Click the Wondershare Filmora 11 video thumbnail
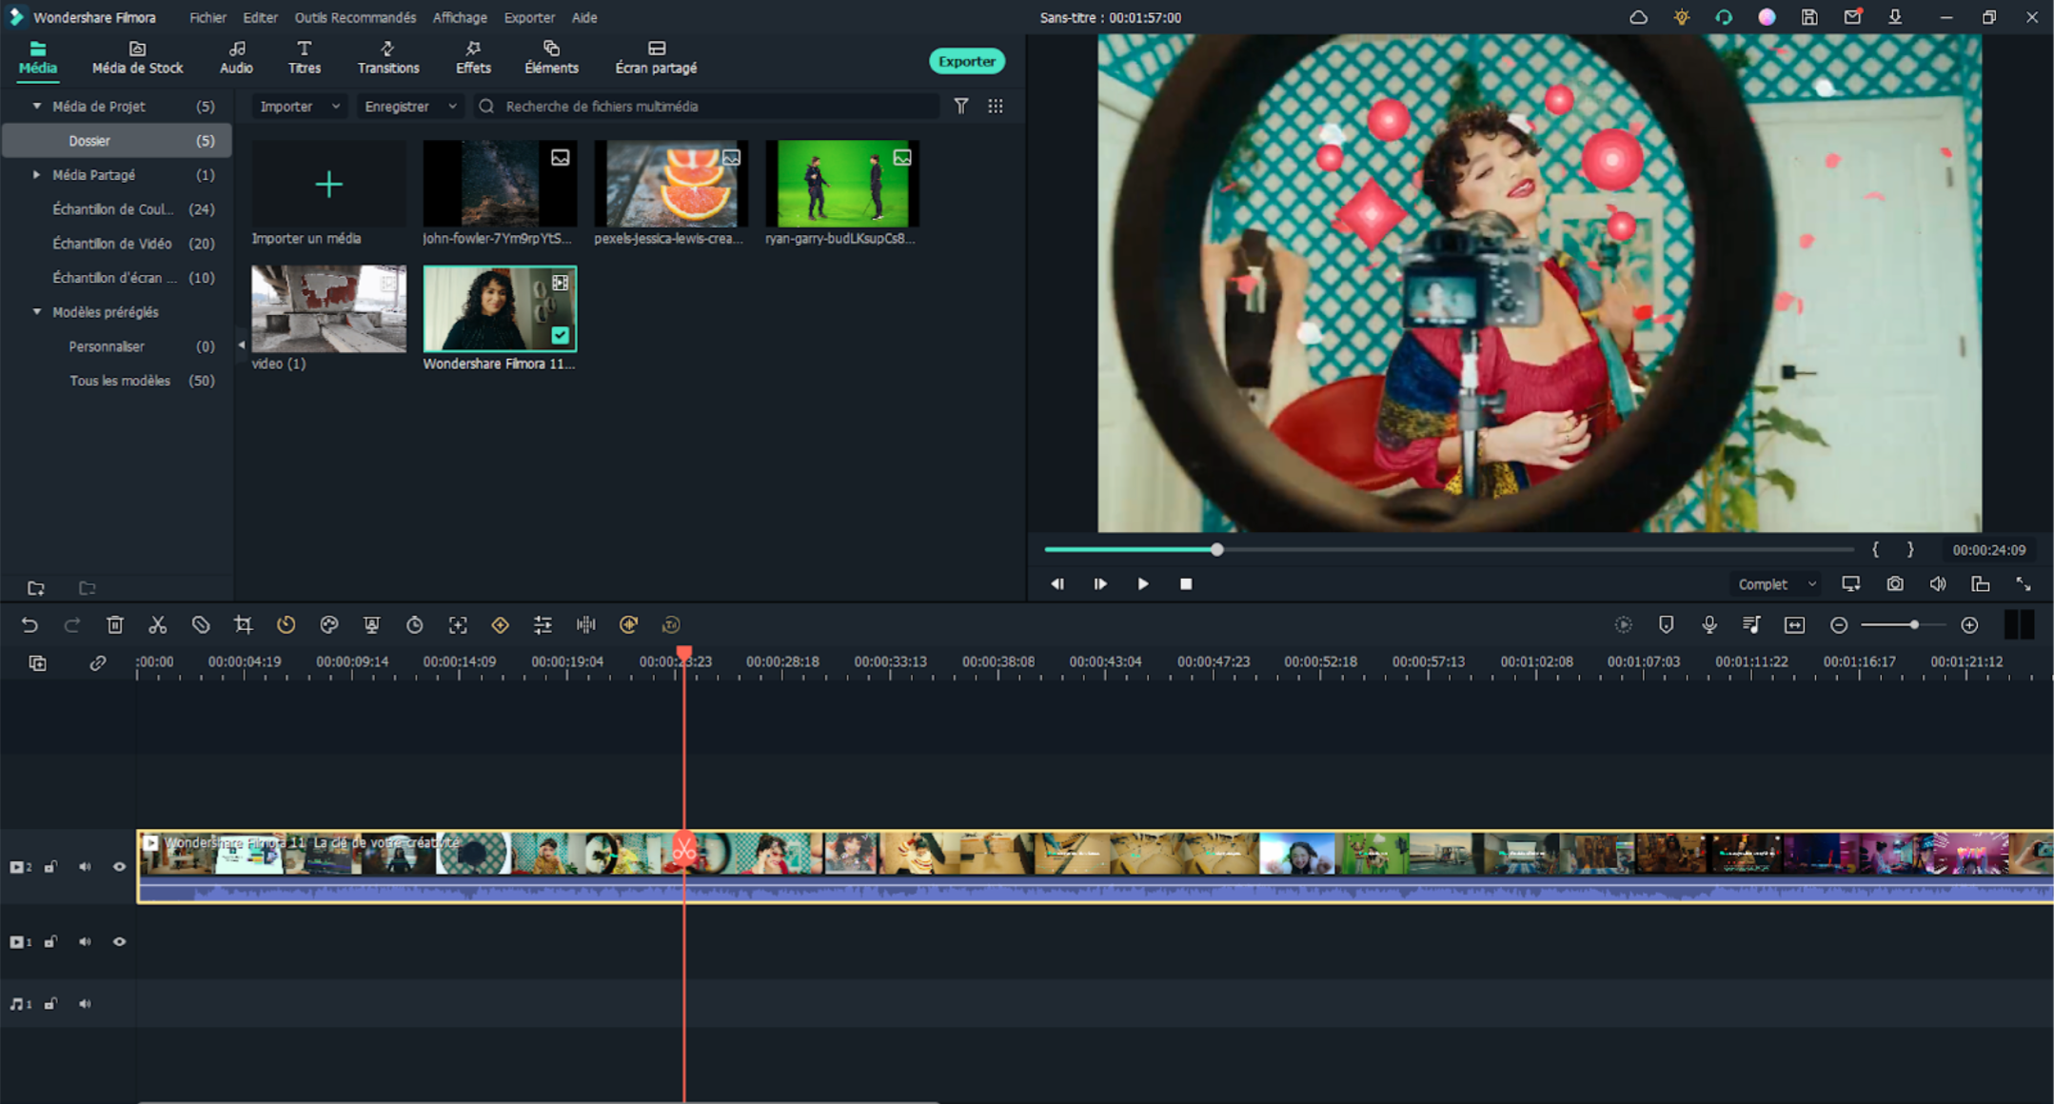Image resolution: width=2054 pixels, height=1104 pixels. point(500,308)
